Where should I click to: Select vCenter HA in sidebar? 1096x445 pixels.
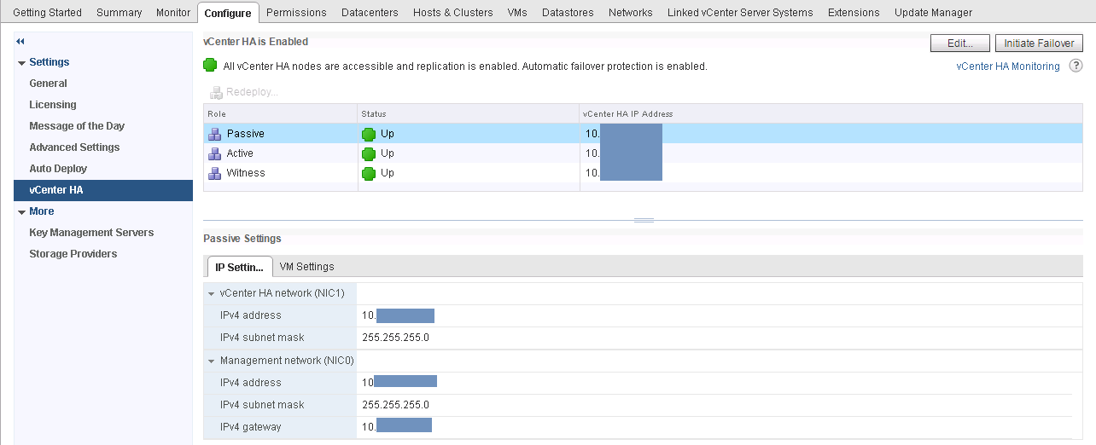[103, 190]
